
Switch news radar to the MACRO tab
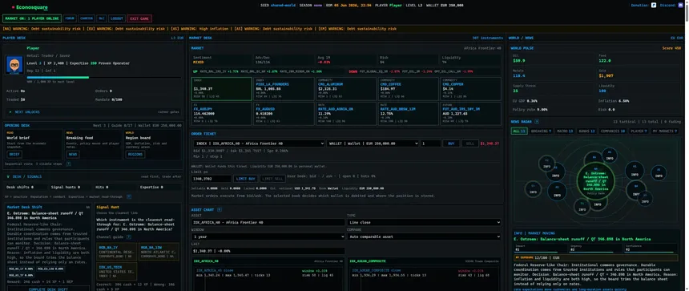click(x=565, y=131)
